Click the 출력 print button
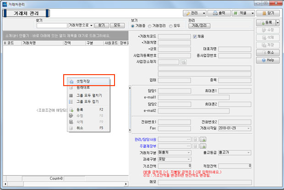 [x=218, y=13]
